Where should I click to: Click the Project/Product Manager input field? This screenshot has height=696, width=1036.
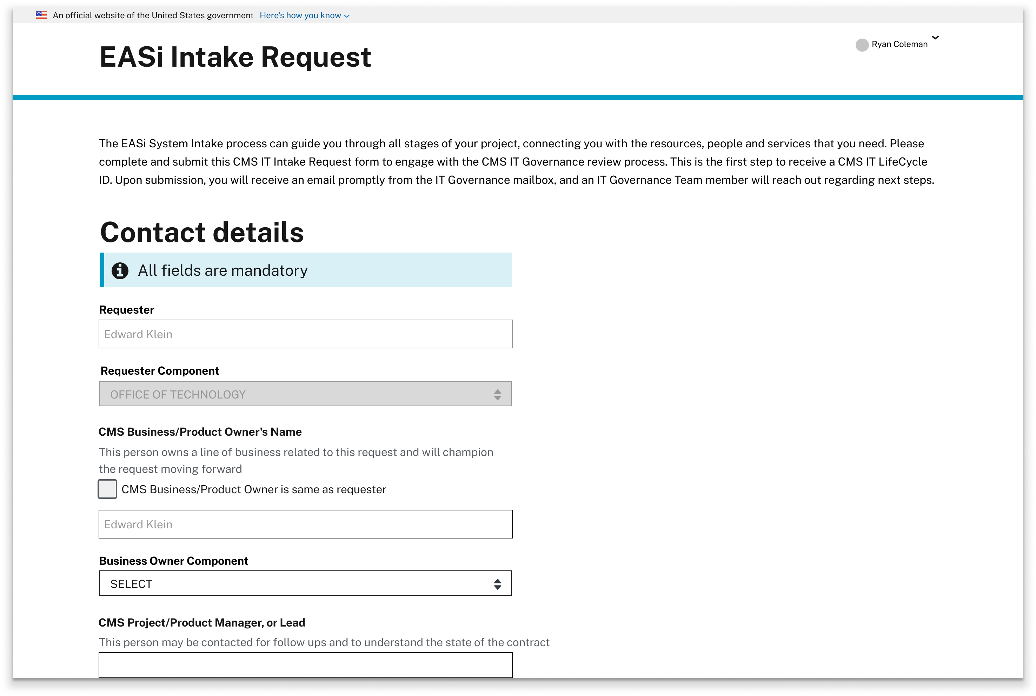pos(305,665)
